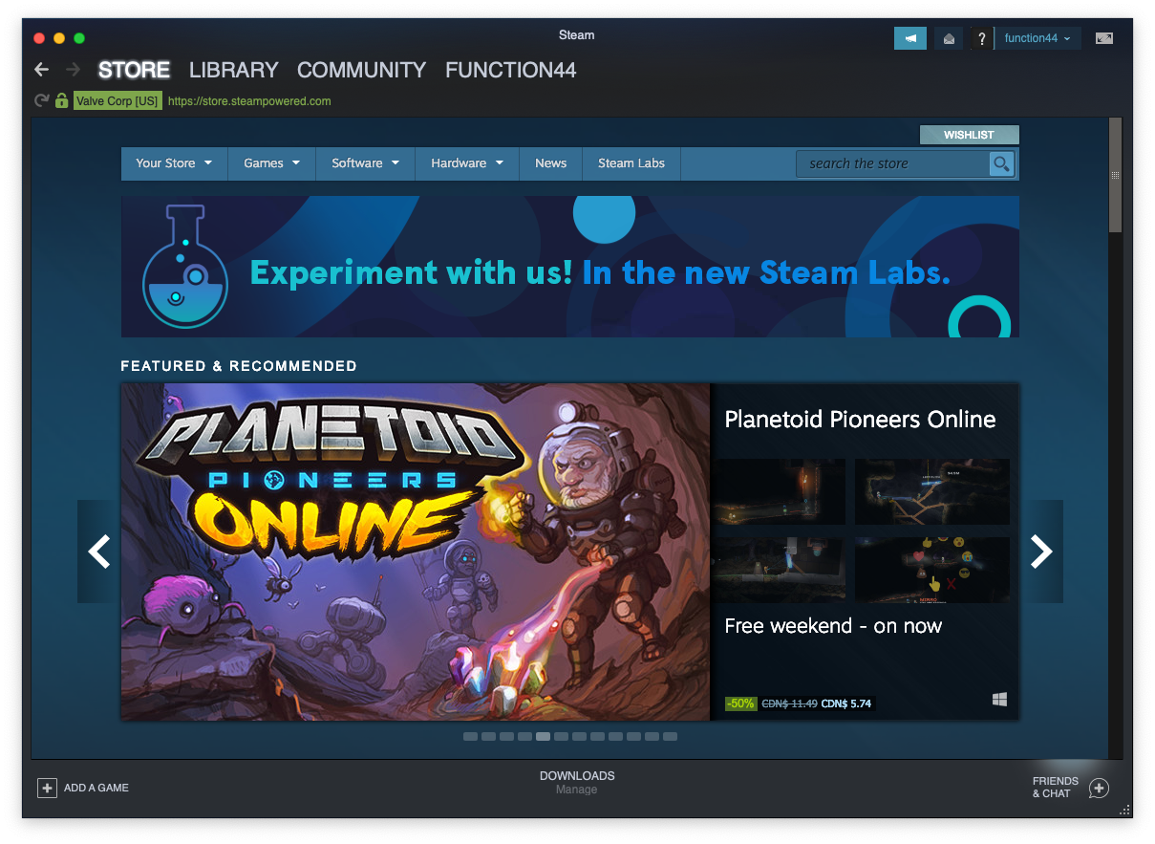1155x844 pixels.
Task: Click the CDN$ 11.49 original price
Action: coord(789,703)
